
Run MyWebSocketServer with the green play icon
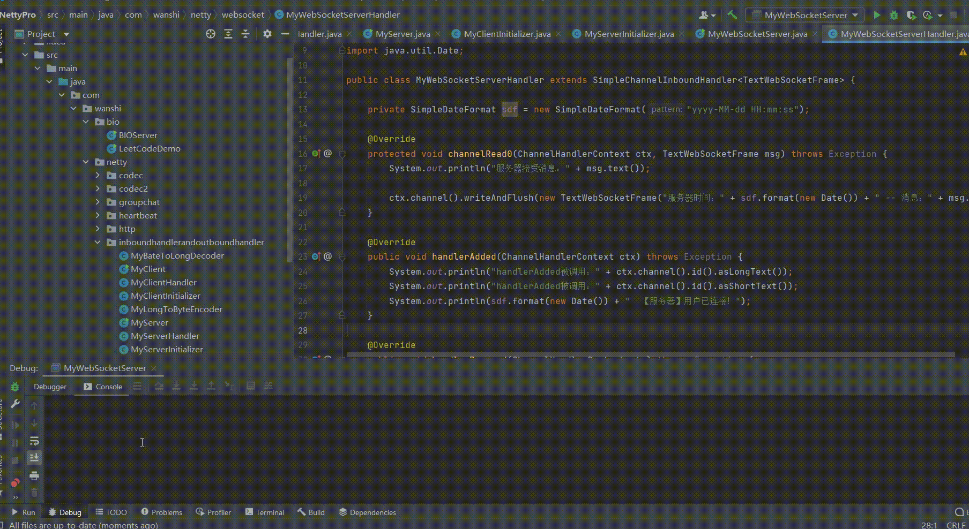[x=877, y=15]
